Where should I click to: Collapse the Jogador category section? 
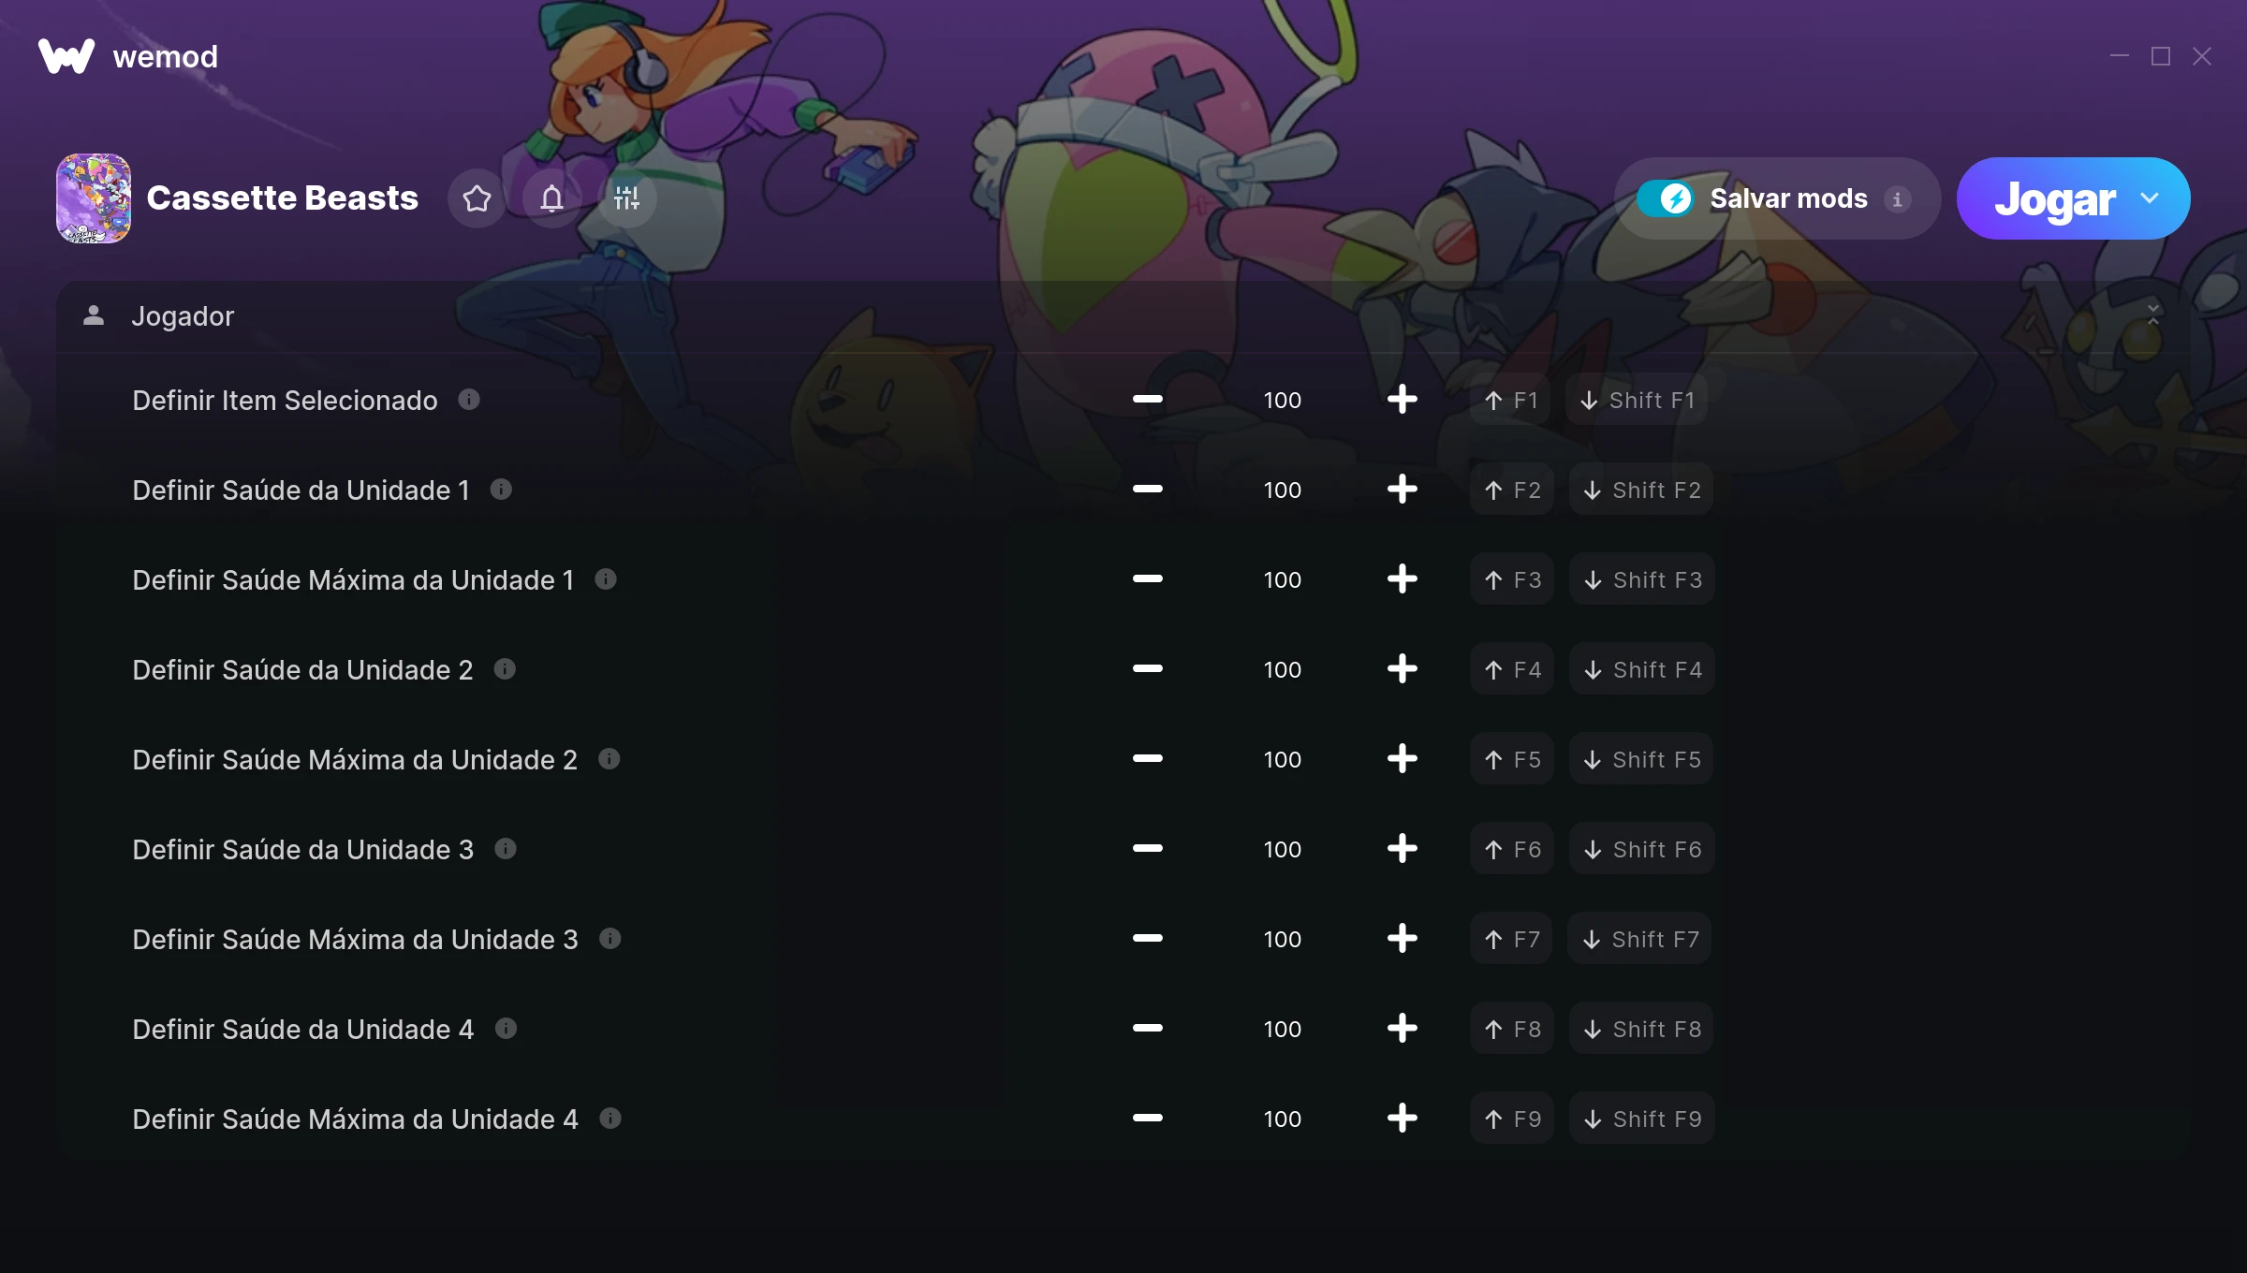coord(2153,315)
